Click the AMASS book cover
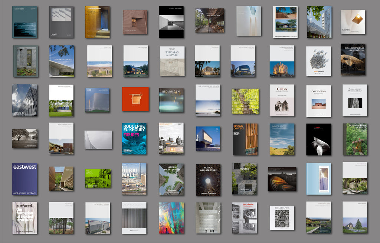 [353, 22]
